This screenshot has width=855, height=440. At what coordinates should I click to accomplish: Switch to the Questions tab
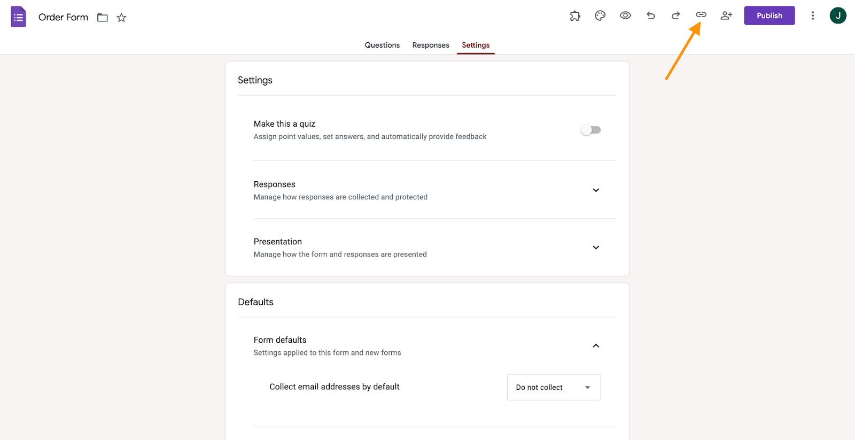point(382,45)
